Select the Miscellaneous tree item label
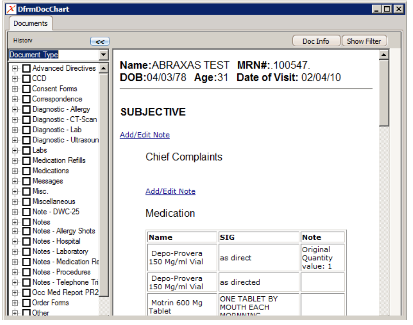 click(54, 202)
